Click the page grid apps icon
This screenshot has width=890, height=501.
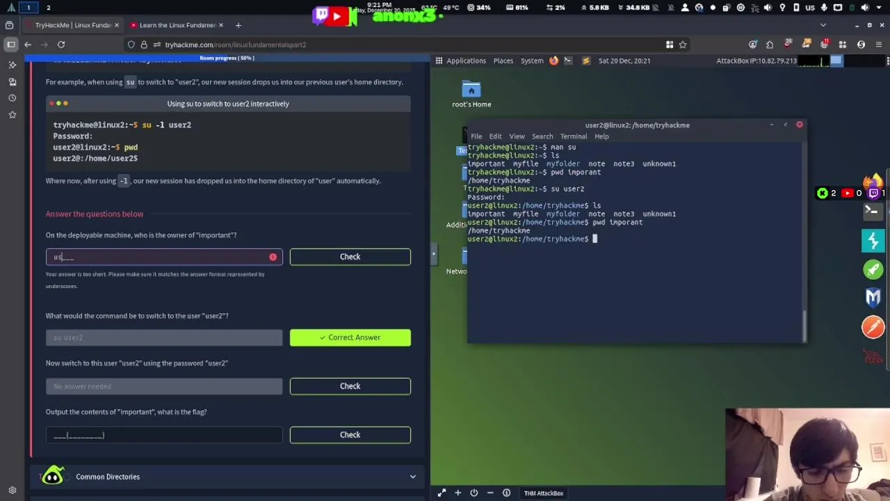(670, 45)
